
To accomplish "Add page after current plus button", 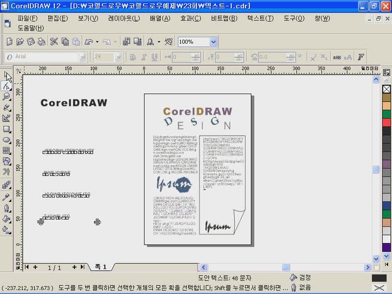I will (x=74, y=267).
